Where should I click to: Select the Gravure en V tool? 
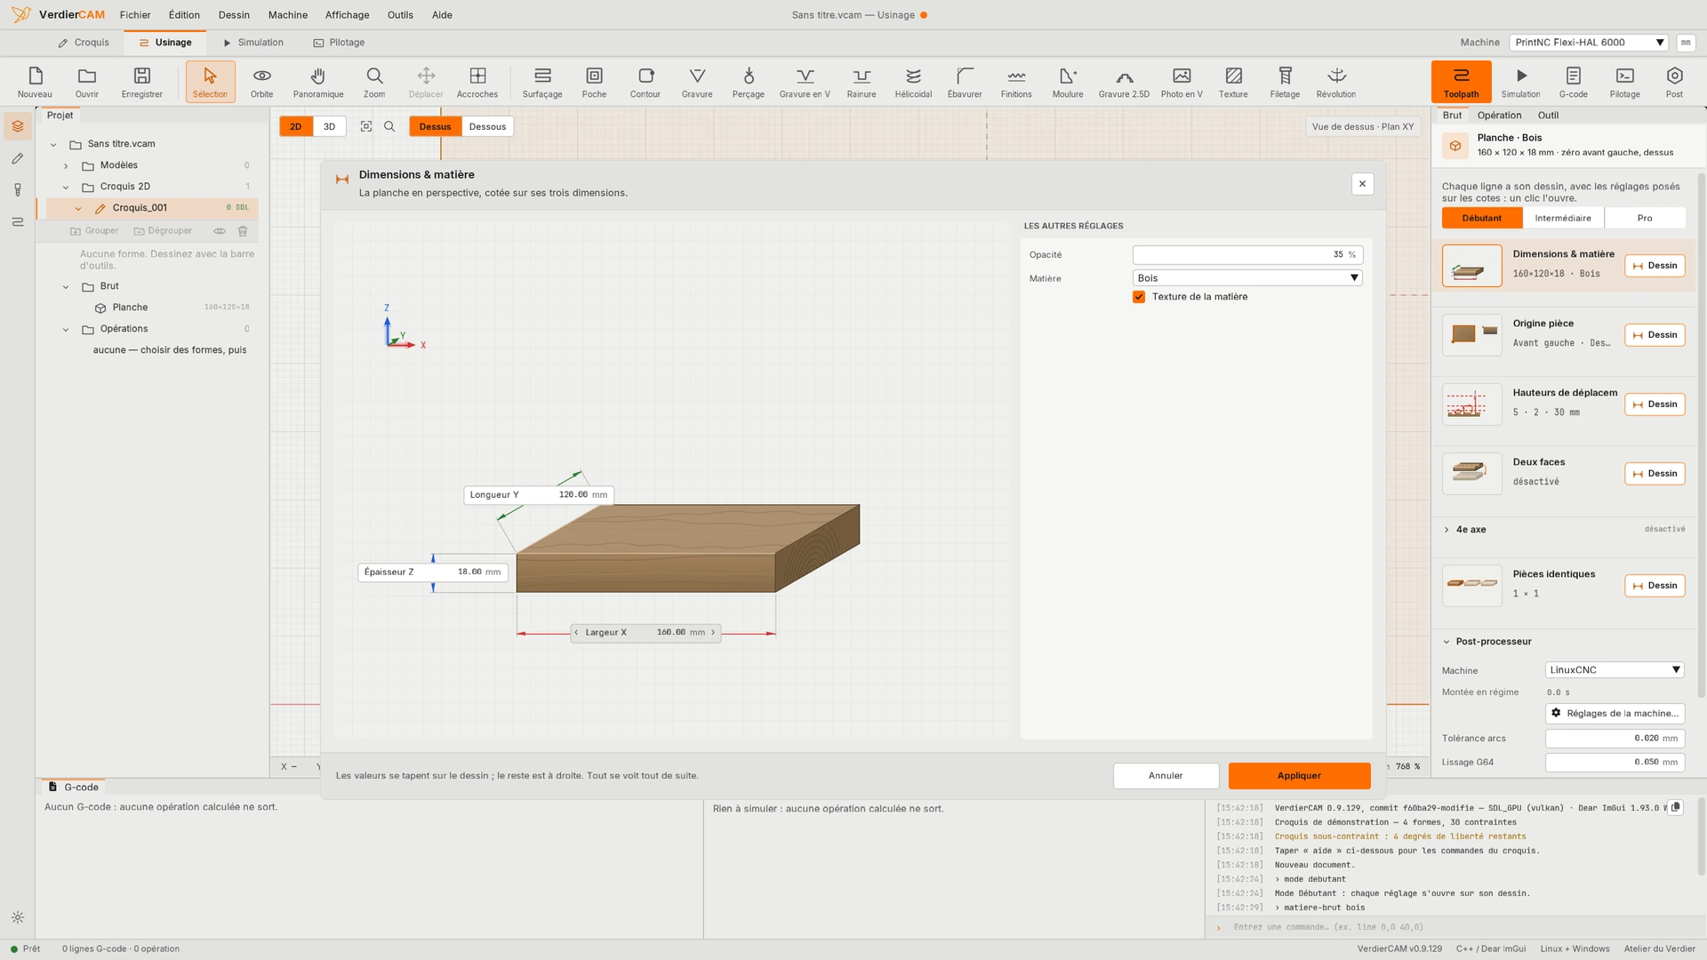pyautogui.click(x=805, y=82)
